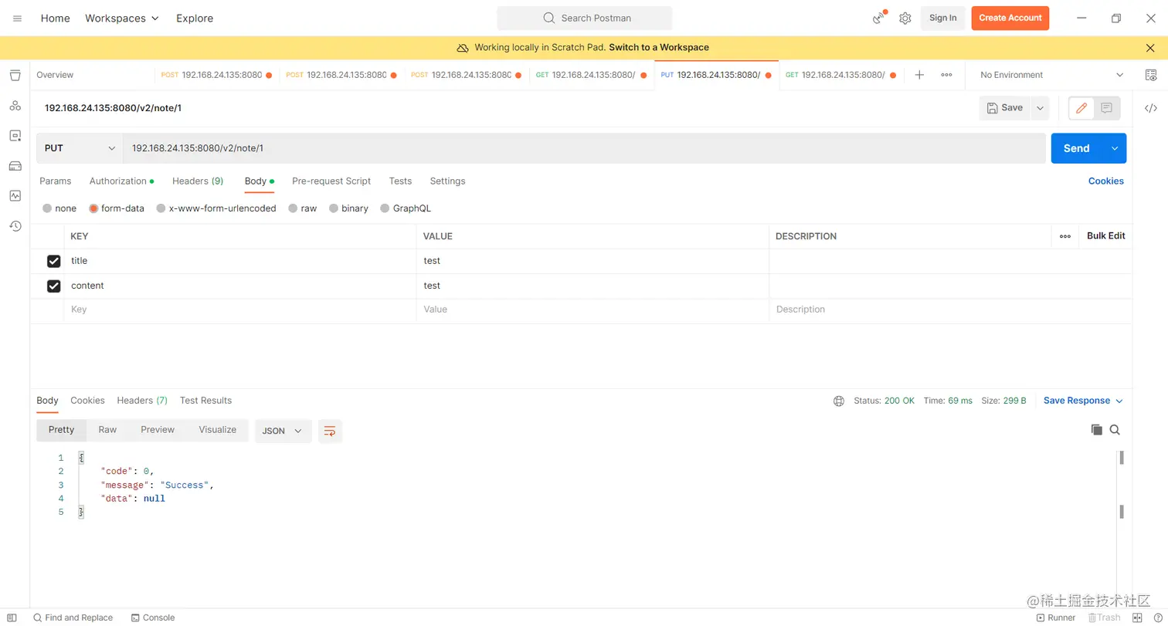
Task: Open the PUT method dropdown
Action: 80,148
